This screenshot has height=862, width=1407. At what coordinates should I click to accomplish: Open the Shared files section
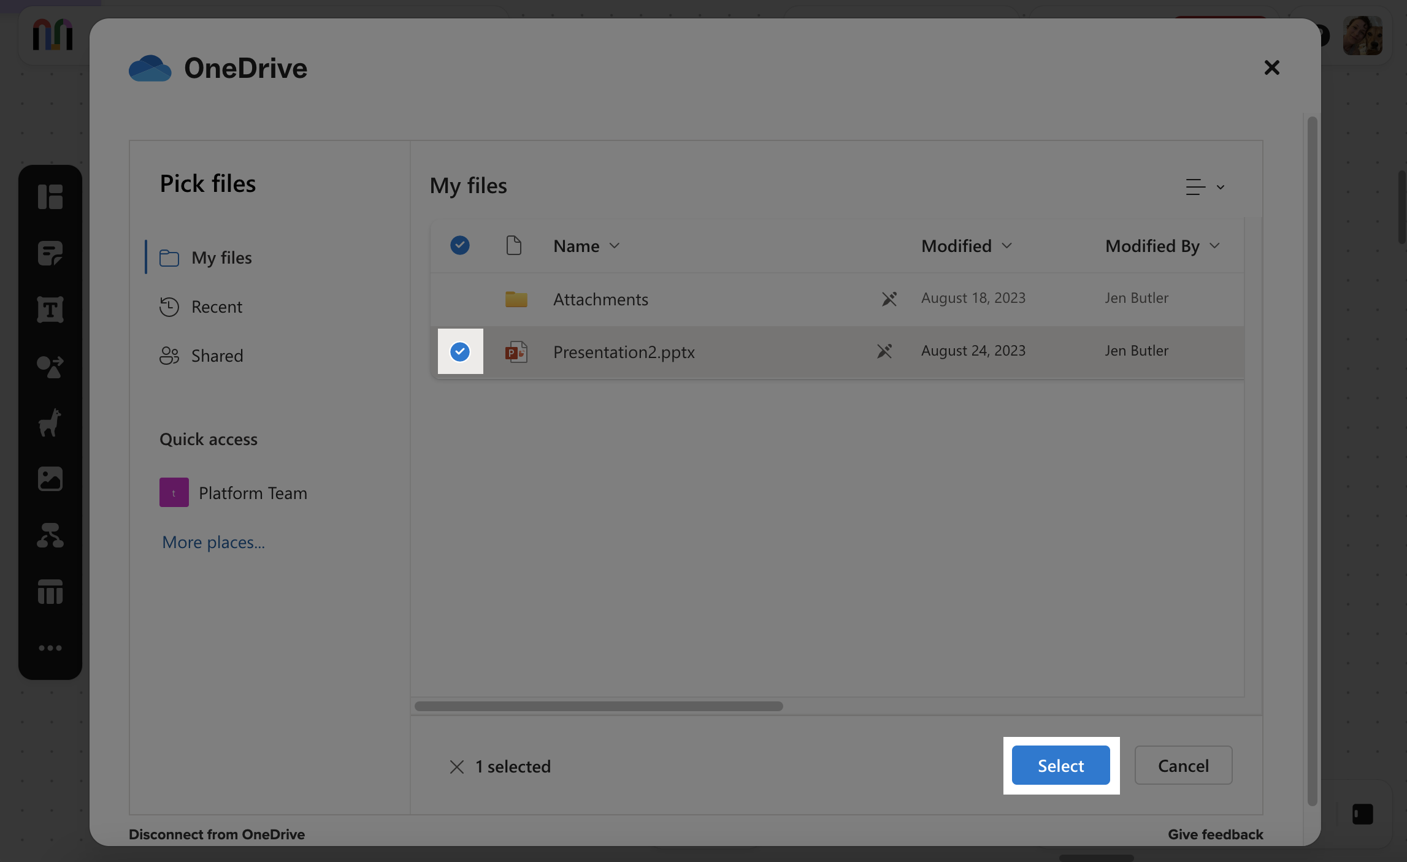pyautogui.click(x=217, y=355)
